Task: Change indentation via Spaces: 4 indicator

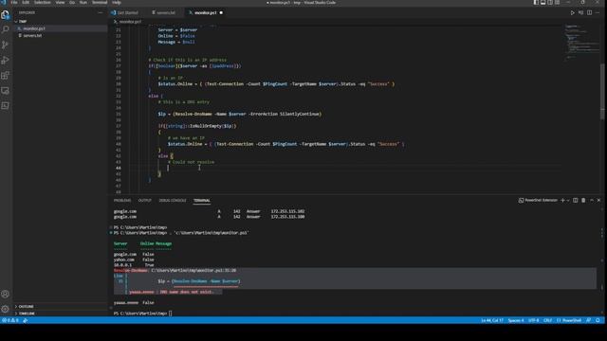Action: pyautogui.click(x=516, y=320)
